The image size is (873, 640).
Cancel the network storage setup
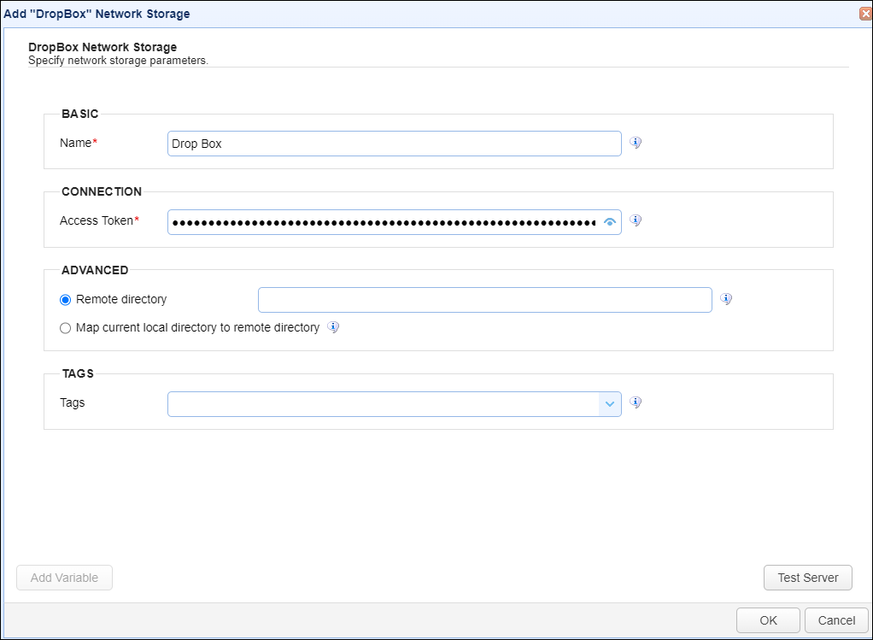pyautogui.click(x=836, y=620)
